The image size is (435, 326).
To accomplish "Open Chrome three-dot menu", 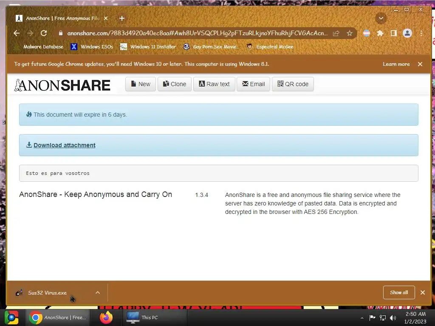I will (421, 33).
